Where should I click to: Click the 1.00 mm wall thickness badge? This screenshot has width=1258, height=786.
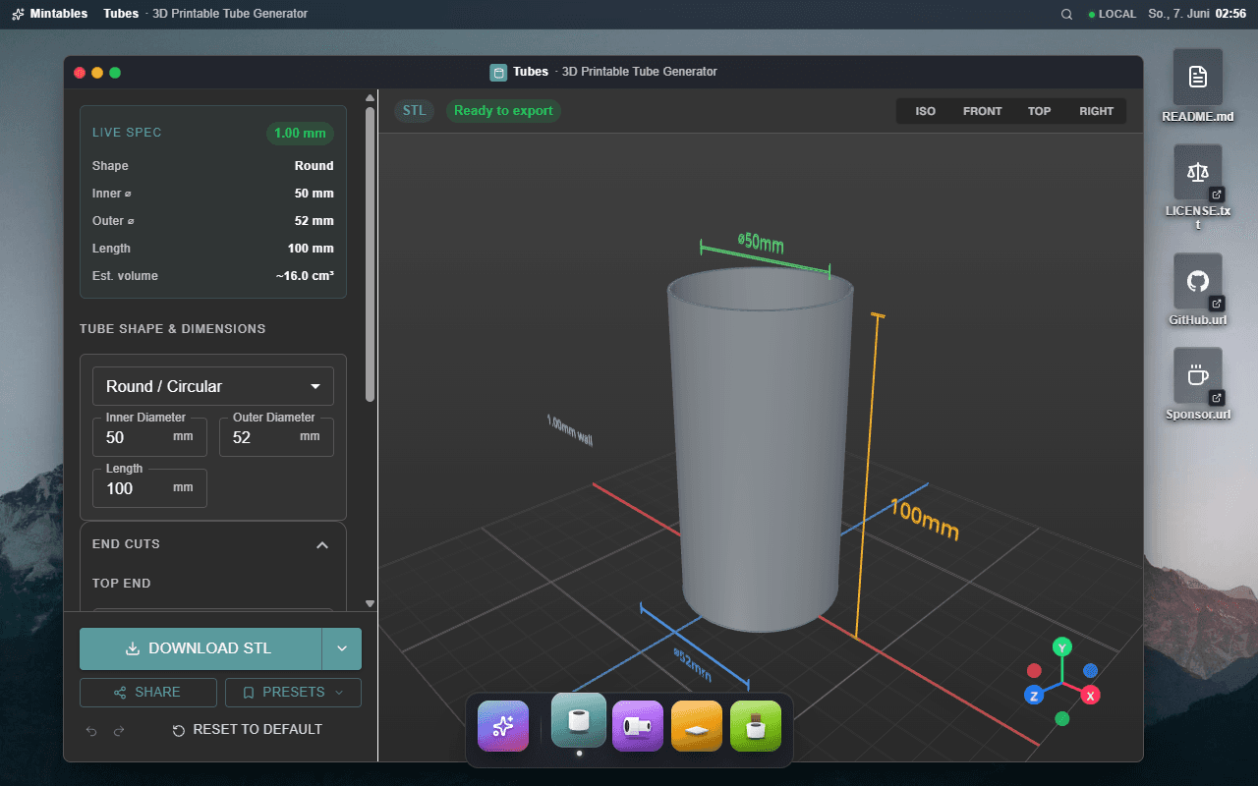tap(300, 134)
